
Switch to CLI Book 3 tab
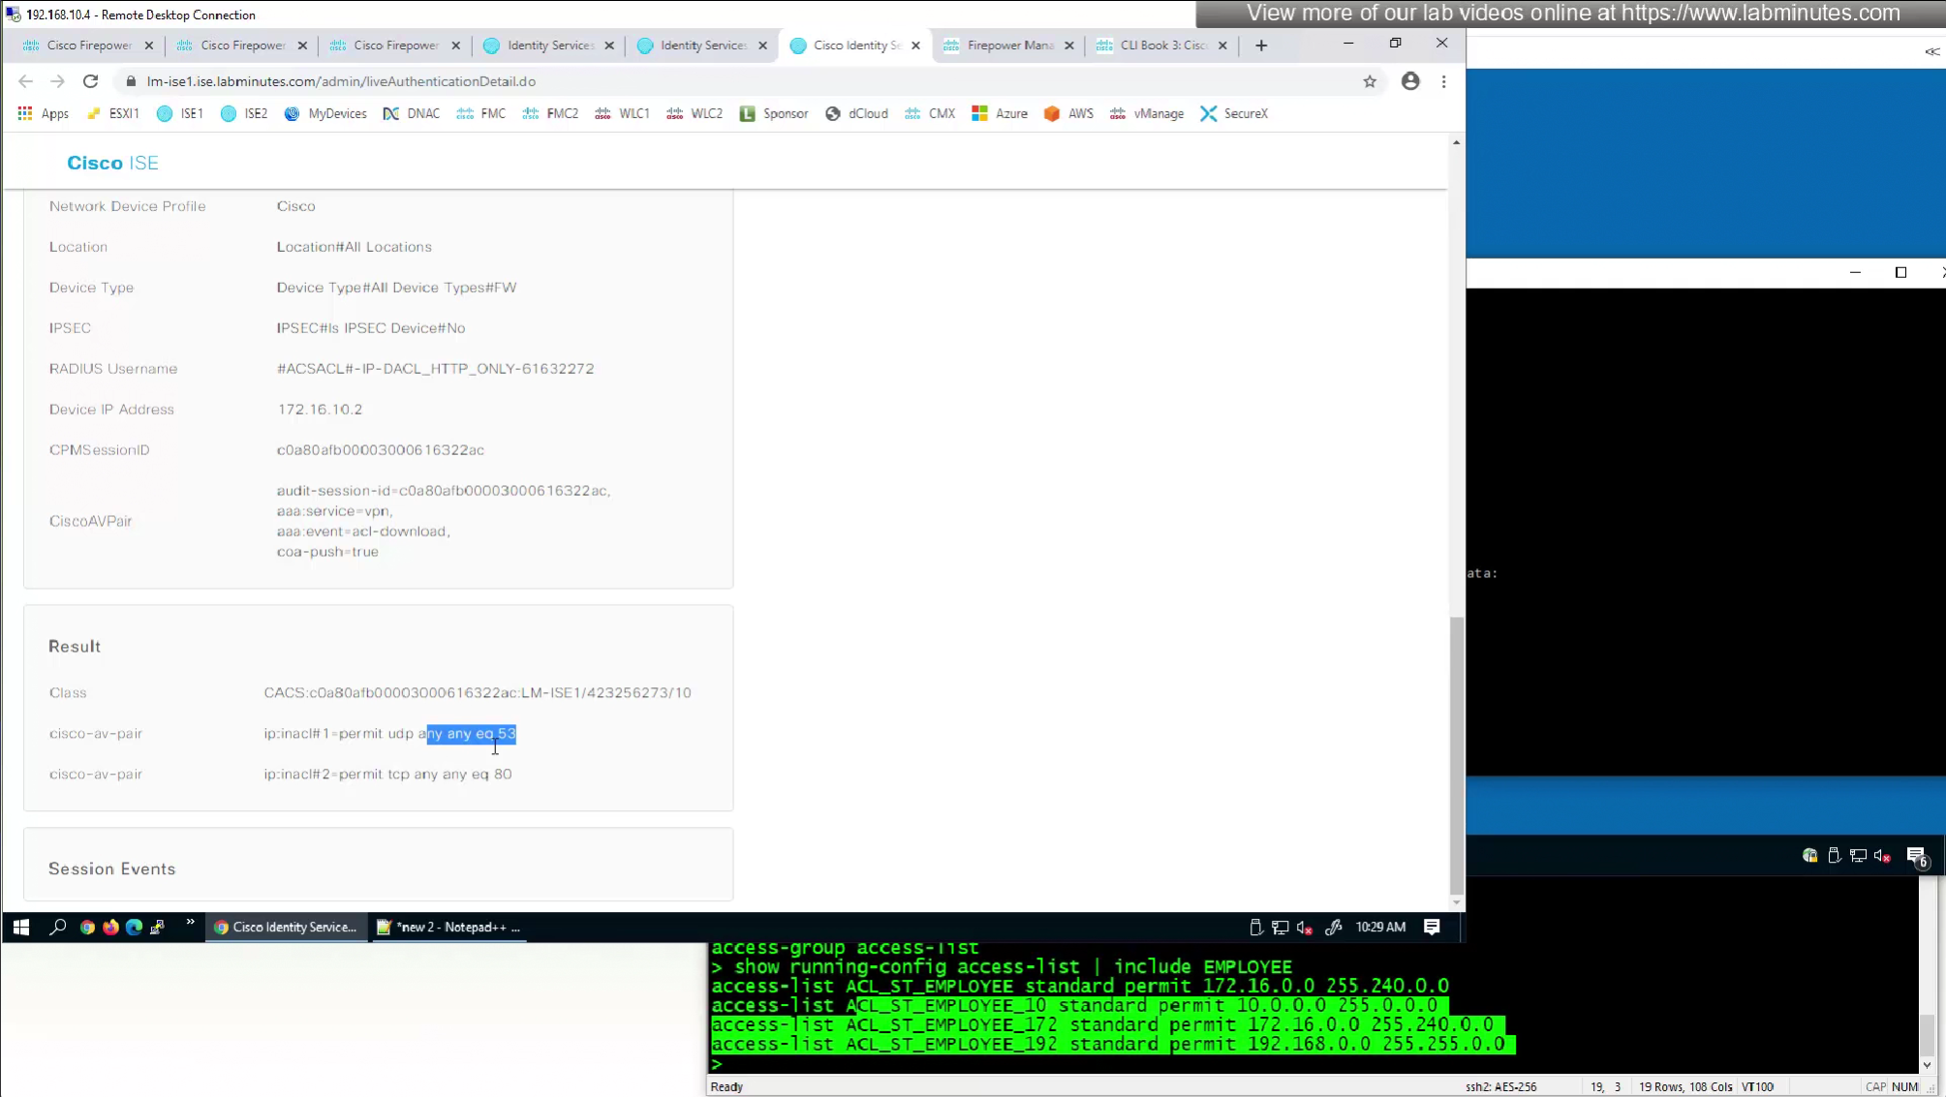click(1161, 46)
